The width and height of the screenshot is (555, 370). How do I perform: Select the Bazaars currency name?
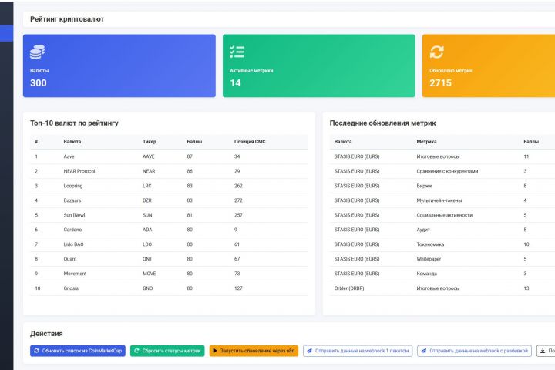(72, 200)
